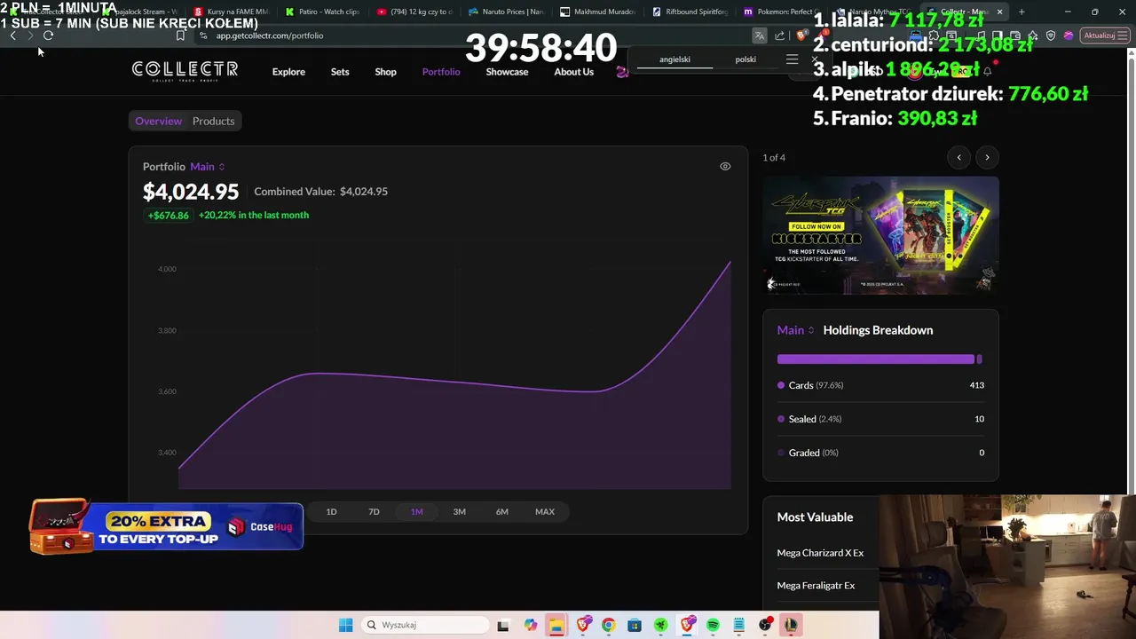The image size is (1136, 639).
Task: Open the Portfolio nav item
Action: (x=441, y=72)
